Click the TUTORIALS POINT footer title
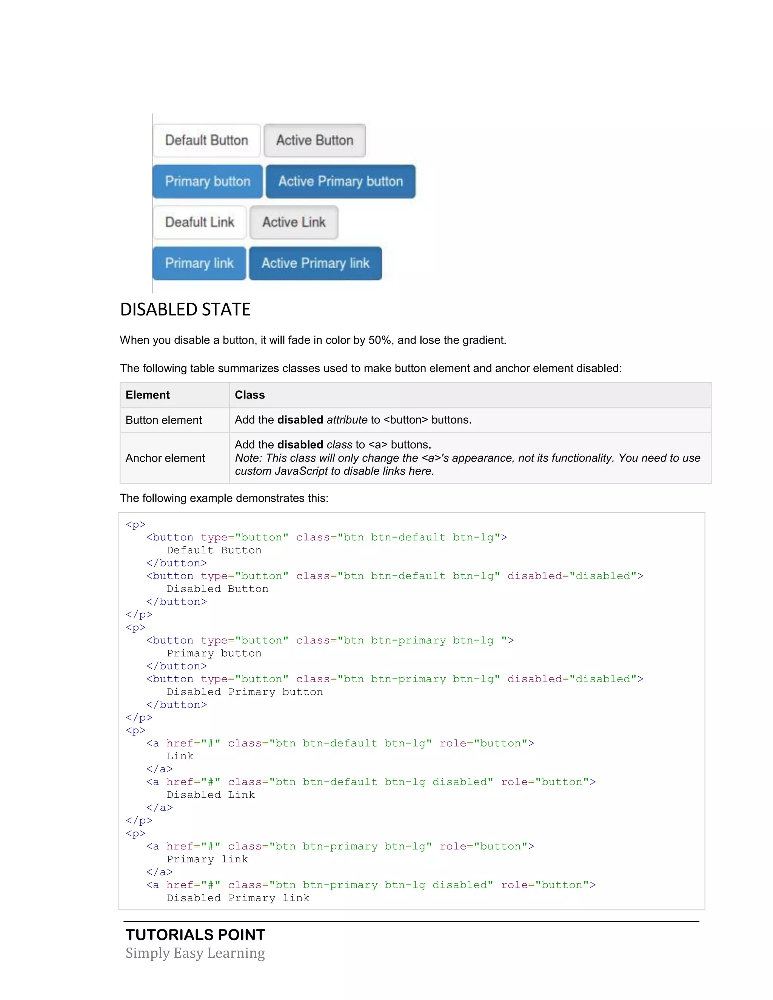The height and width of the screenshot is (1000, 773). coord(196,934)
